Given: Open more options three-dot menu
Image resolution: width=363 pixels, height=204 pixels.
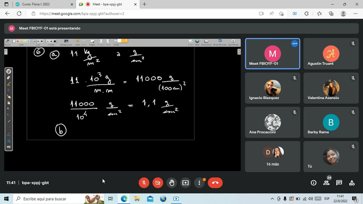Looking at the screenshot, I should 199,183.
